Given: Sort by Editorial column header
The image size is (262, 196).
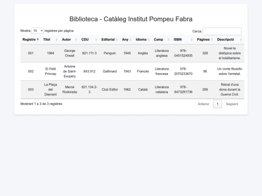Looking at the screenshot, I should click(x=110, y=40).
